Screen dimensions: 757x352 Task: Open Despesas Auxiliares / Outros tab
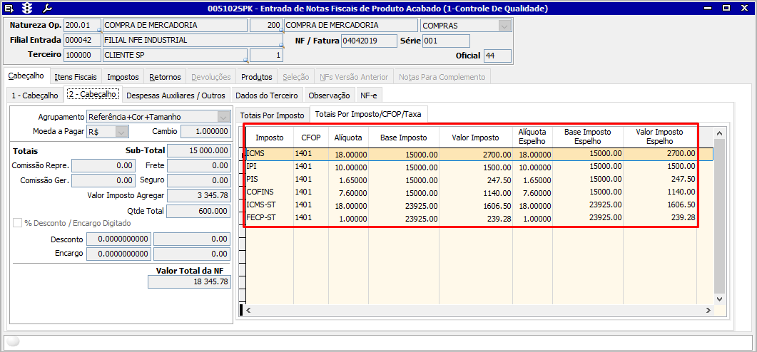(176, 95)
